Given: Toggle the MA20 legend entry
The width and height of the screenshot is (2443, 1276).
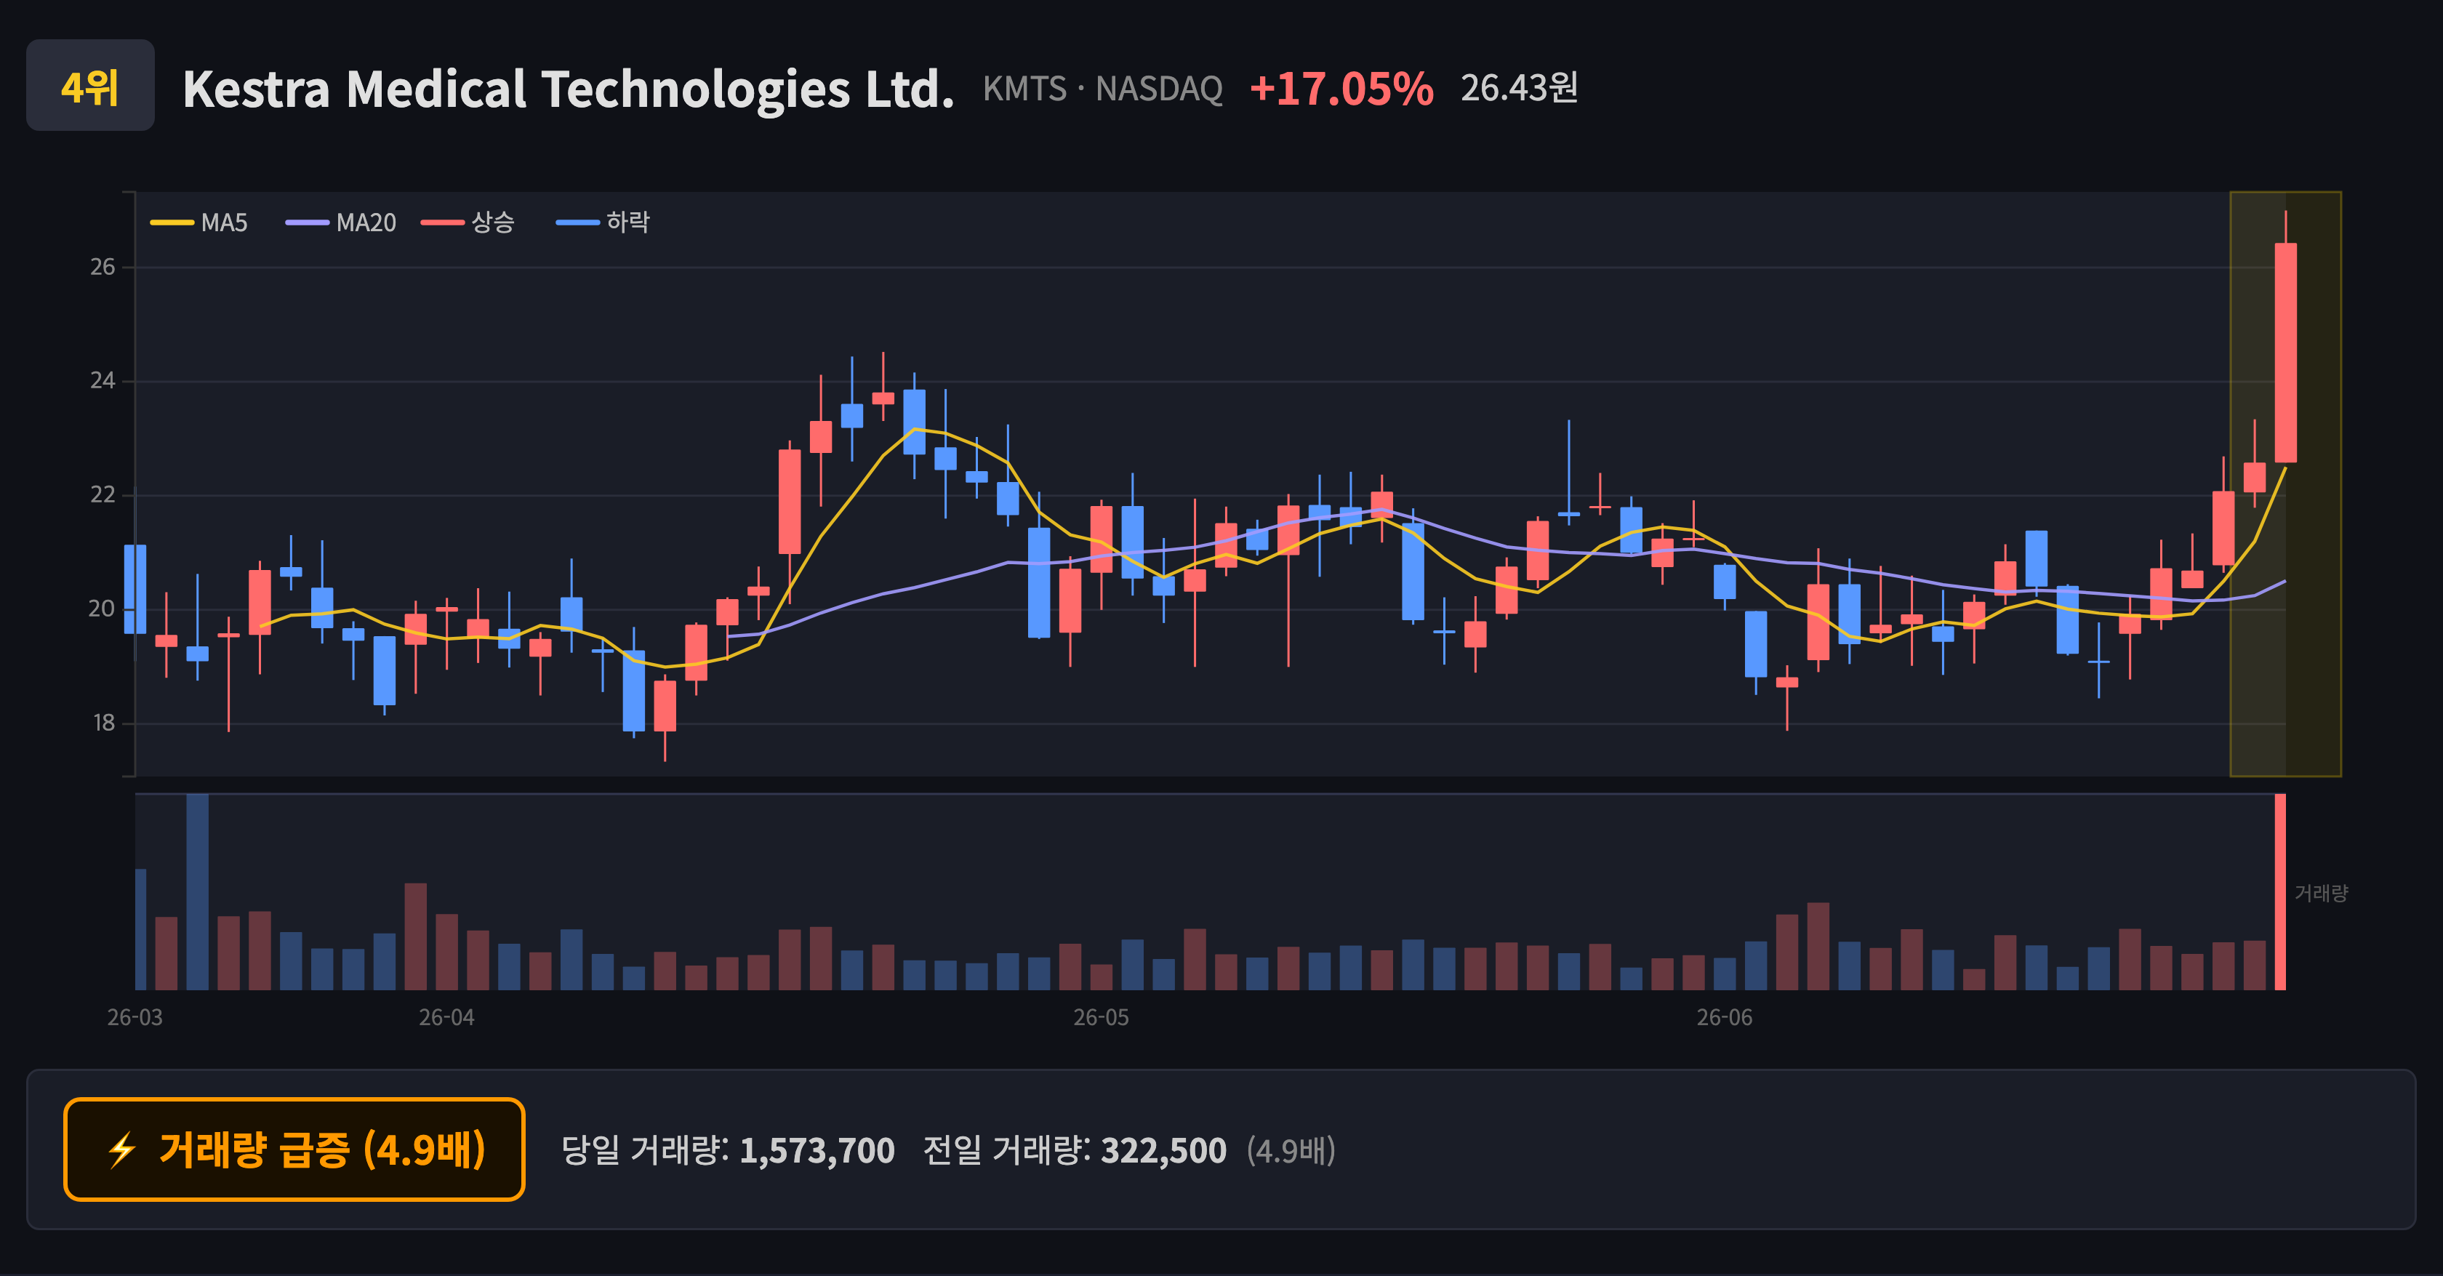Looking at the screenshot, I should click(x=340, y=222).
